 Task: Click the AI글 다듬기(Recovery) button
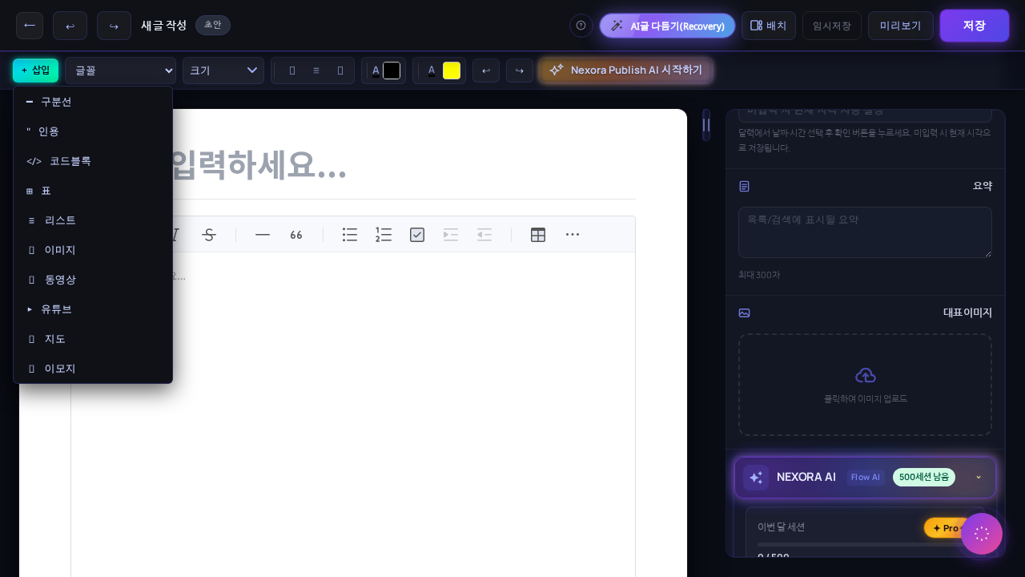pos(667,26)
